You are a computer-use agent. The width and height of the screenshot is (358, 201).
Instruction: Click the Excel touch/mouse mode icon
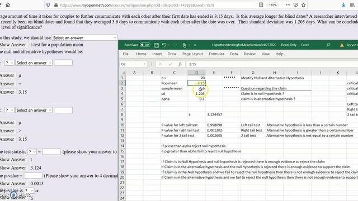[184, 45]
